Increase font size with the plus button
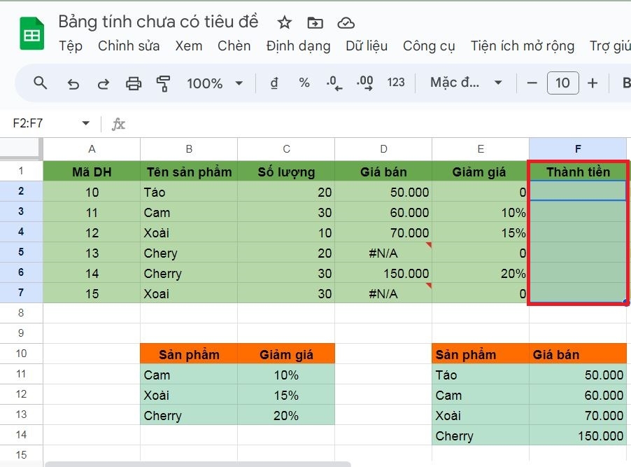Image resolution: width=631 pixels, height=467 pixels. click(593, 83)
